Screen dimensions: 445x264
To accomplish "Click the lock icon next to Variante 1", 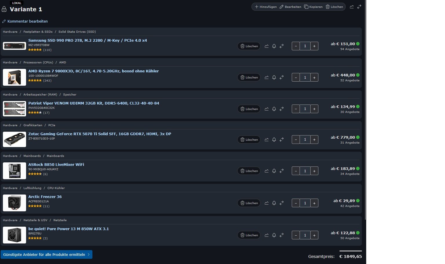I will pyautogui.click(x=4, y=9).
